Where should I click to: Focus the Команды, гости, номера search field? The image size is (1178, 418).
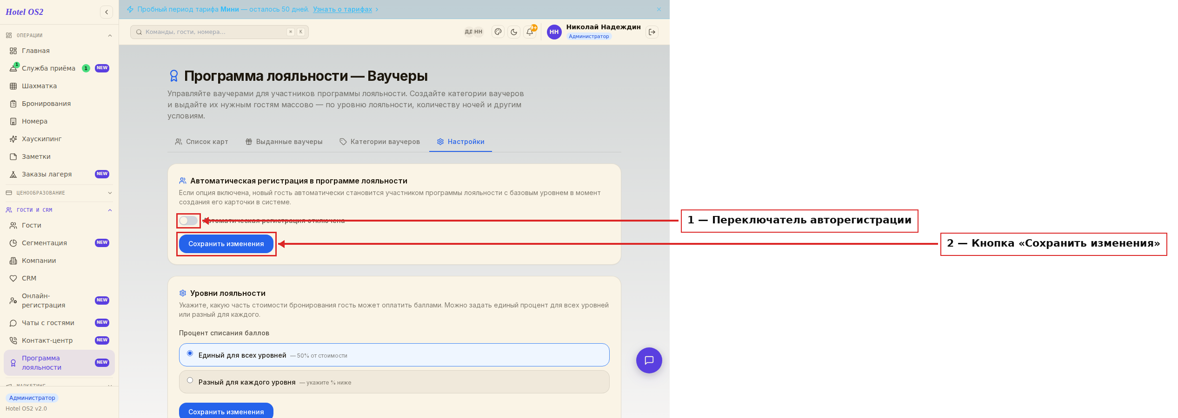(x=220, y=32)
